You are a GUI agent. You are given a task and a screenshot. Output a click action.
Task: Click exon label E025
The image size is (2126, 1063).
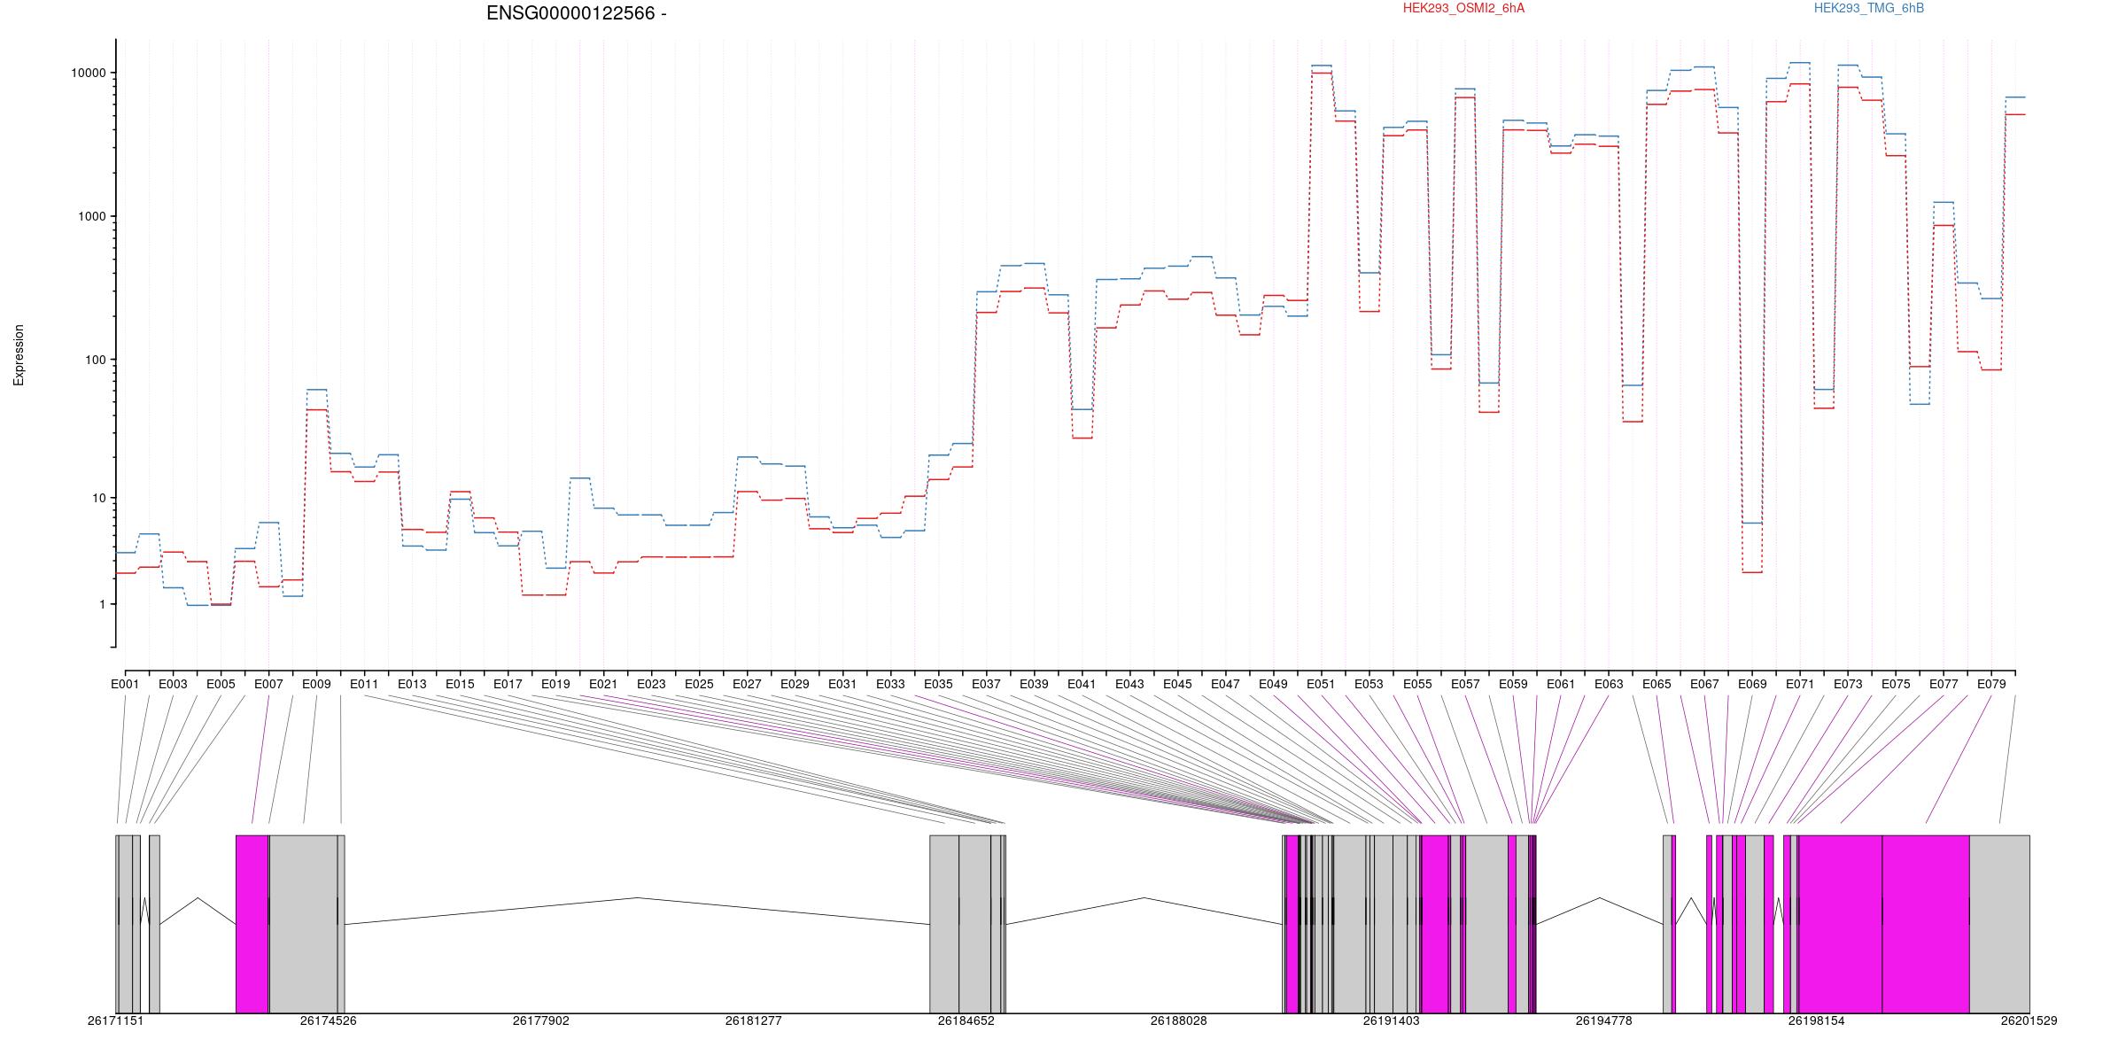point(699,684)
